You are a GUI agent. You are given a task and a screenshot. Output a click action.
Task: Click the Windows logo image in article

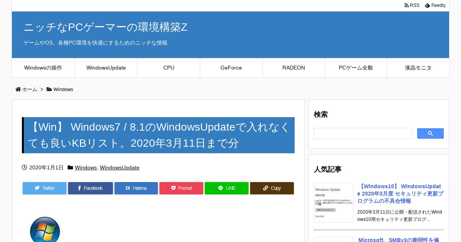[x=45, y=230]
